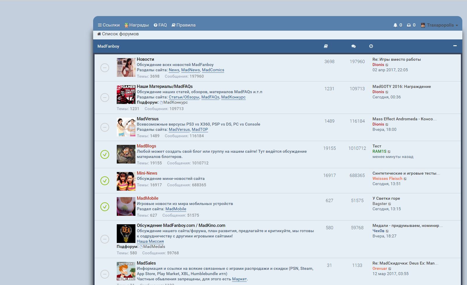The image size is (467, 285).
Task: Open the last post titled Тест
Action: (377, 146)
